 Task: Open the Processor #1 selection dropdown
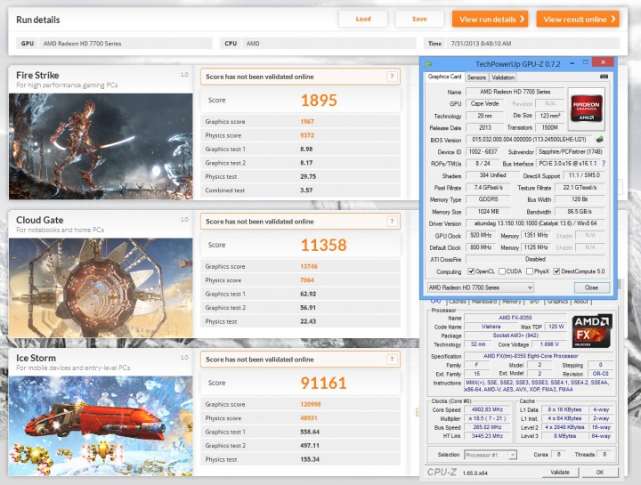pos(491,455)
